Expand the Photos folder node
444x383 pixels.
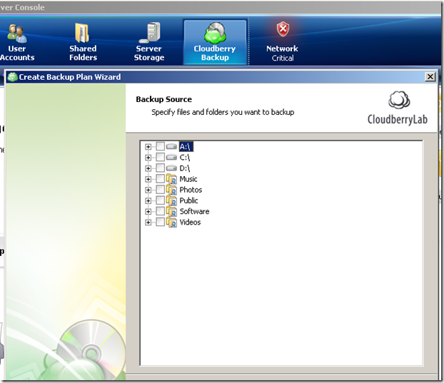[x=148, y=190]
